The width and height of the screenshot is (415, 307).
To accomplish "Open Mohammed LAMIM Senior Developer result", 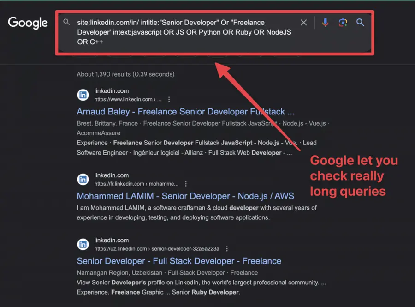I will [185, 196].
